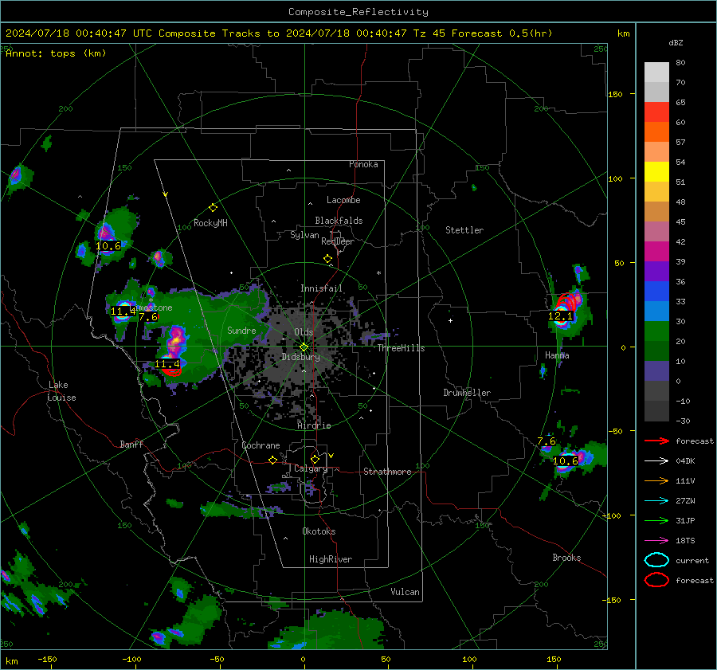
Task: Click the -100 tick on the right axis
Action: coord(611,515)
